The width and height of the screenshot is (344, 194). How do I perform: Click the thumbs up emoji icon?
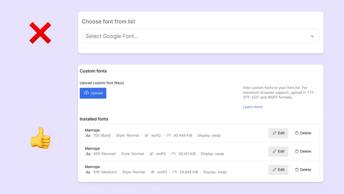[40, 138]
